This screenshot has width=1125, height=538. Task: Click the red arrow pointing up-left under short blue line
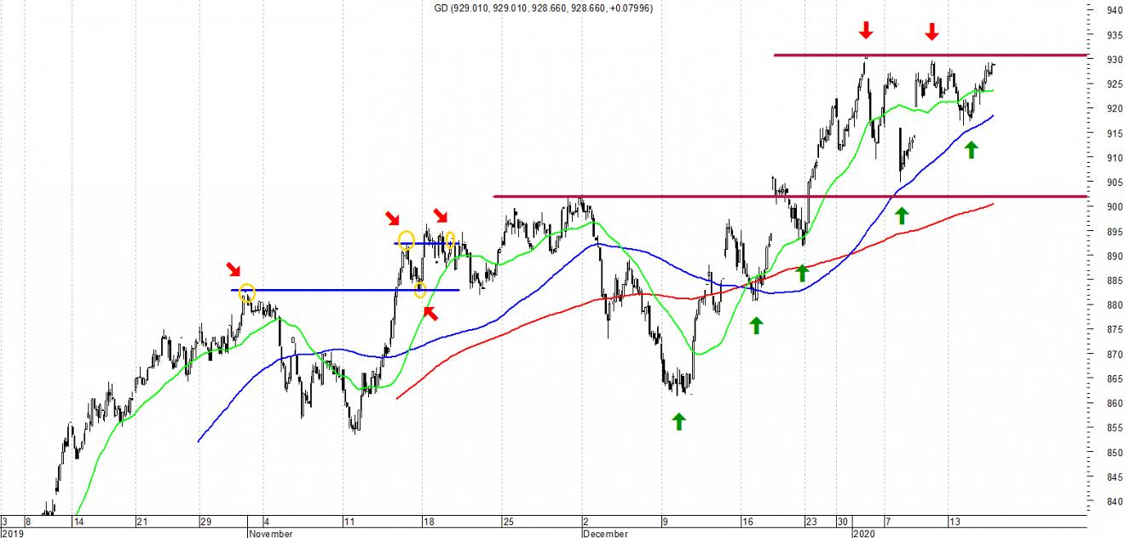[x=432, y=313]
